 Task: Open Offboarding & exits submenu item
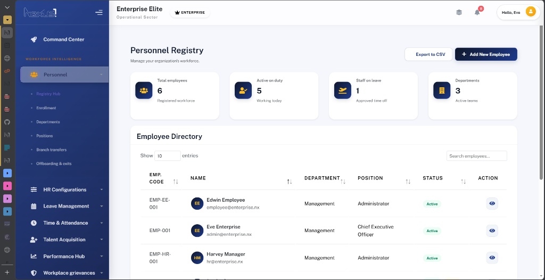(x=54, y=163)
